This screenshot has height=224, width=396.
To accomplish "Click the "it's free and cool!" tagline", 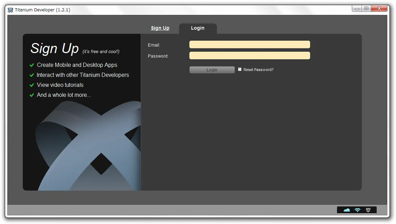I will (101, 52).
